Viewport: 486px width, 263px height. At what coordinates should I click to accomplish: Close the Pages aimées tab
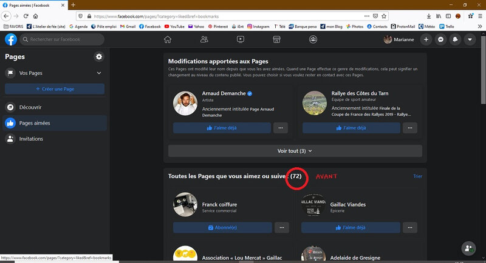coord(63,5)
